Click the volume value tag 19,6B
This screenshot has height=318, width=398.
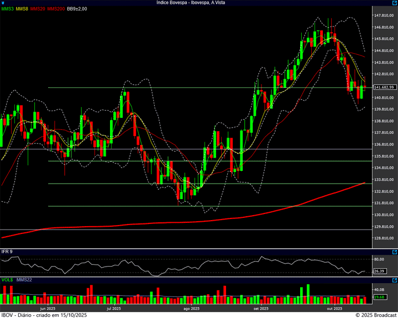click(379, 298)
